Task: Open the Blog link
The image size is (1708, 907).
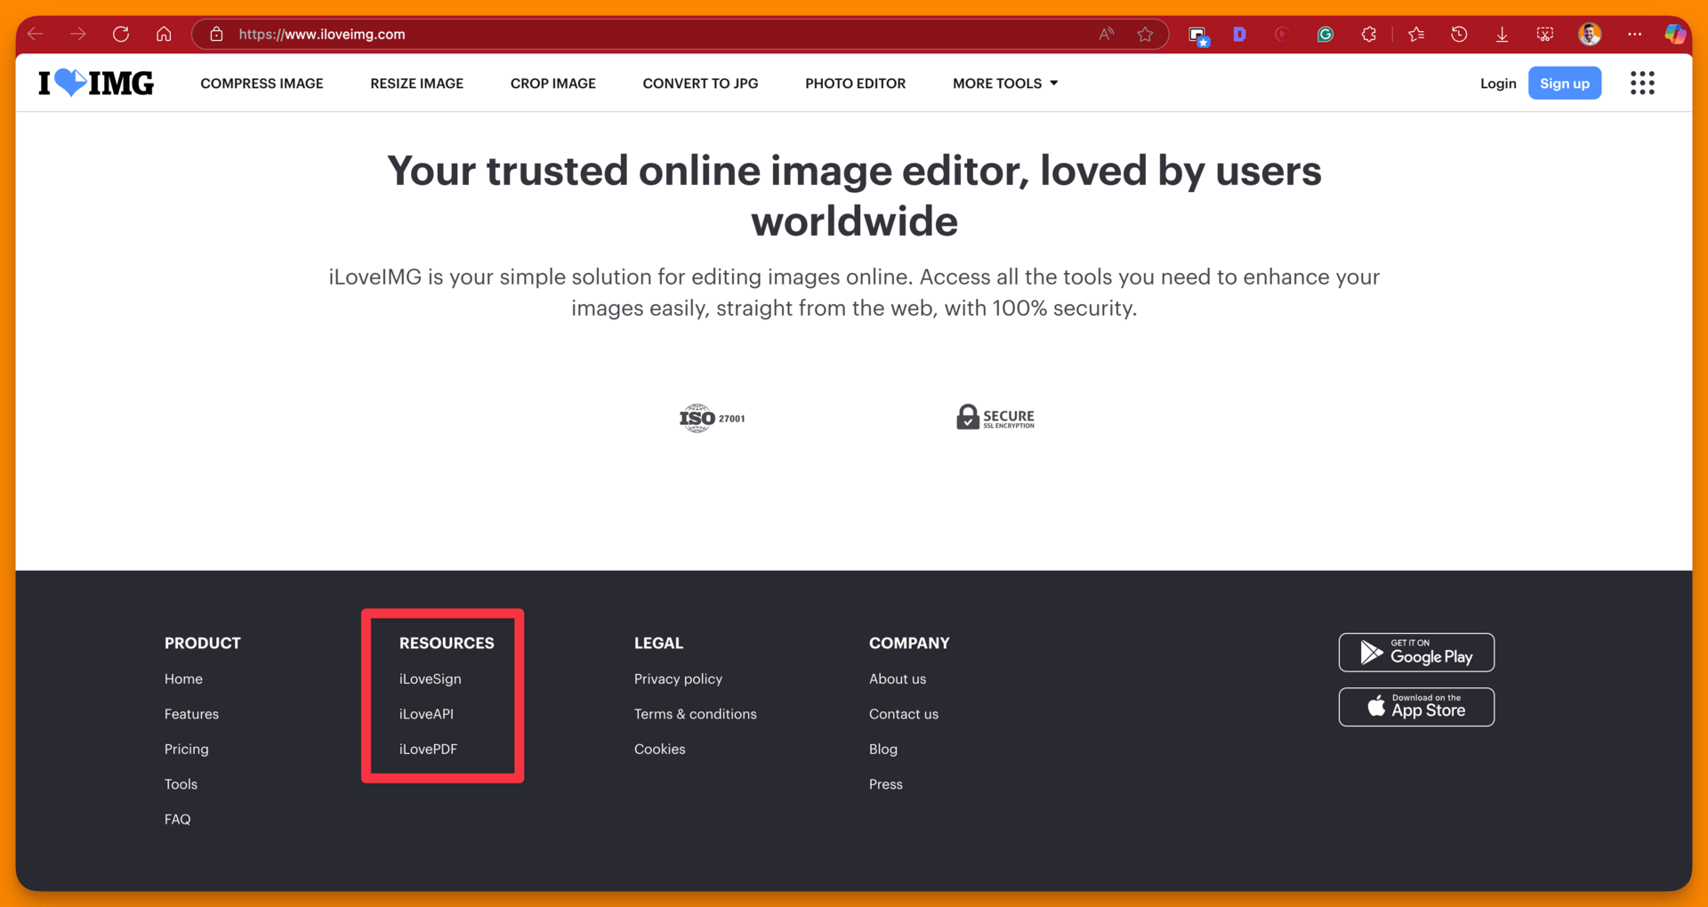Action: click(882, 749)
